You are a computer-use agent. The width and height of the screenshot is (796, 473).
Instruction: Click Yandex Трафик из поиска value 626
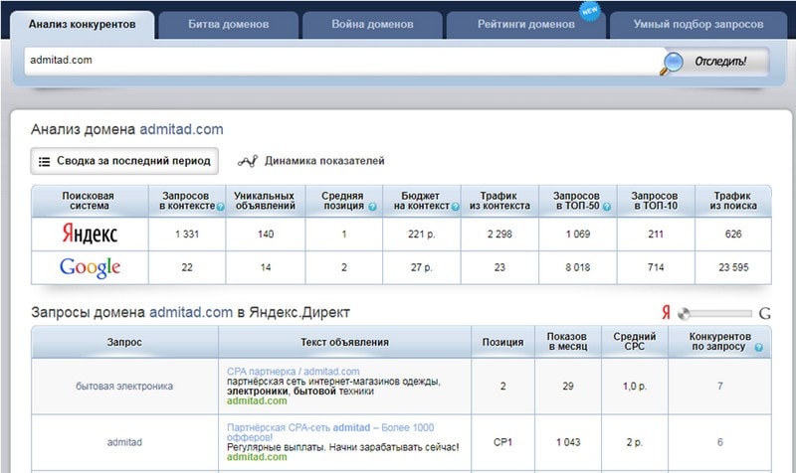(x=733, y=235)
